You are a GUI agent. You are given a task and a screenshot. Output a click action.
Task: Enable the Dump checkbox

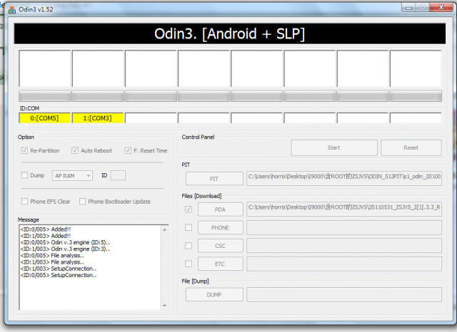(x=24, y=175)
